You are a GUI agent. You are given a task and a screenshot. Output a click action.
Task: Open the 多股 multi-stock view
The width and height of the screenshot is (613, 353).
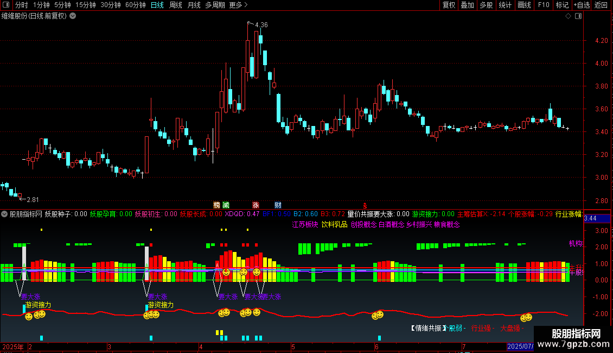(486, 5)
